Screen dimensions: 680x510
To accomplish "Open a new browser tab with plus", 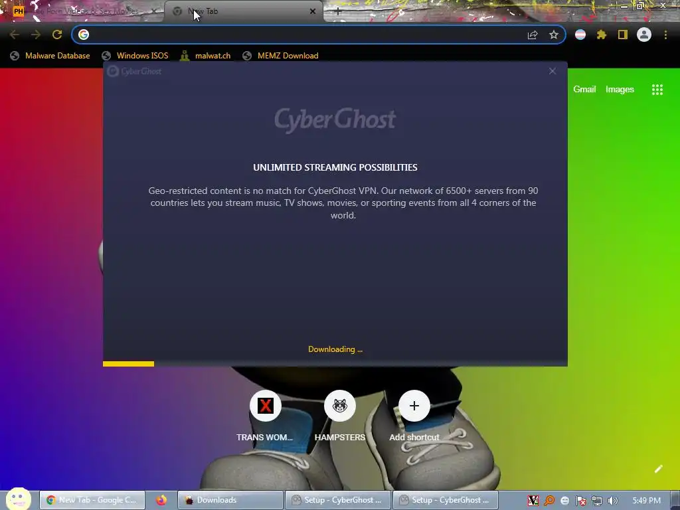I will [338, 11].
